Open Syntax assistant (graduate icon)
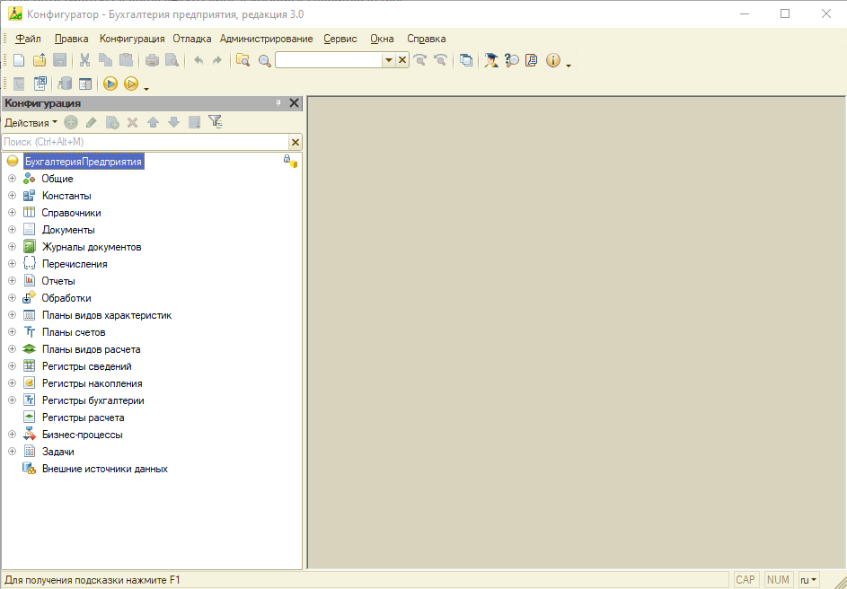Screen dimensions: 847x589 coord(491,60)
